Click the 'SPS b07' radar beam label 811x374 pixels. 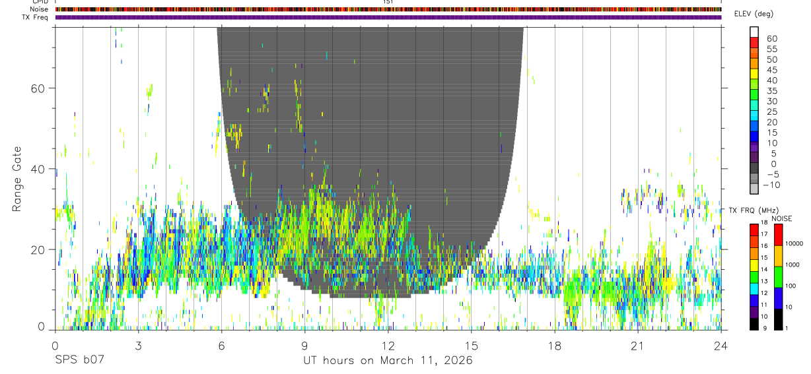[x=80, y=361]
